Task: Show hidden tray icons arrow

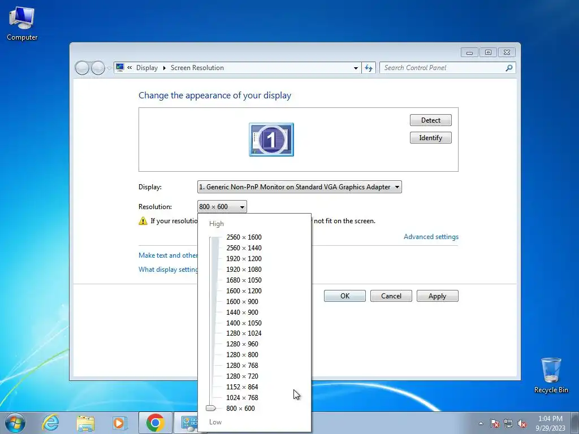Action: [481, 423]
